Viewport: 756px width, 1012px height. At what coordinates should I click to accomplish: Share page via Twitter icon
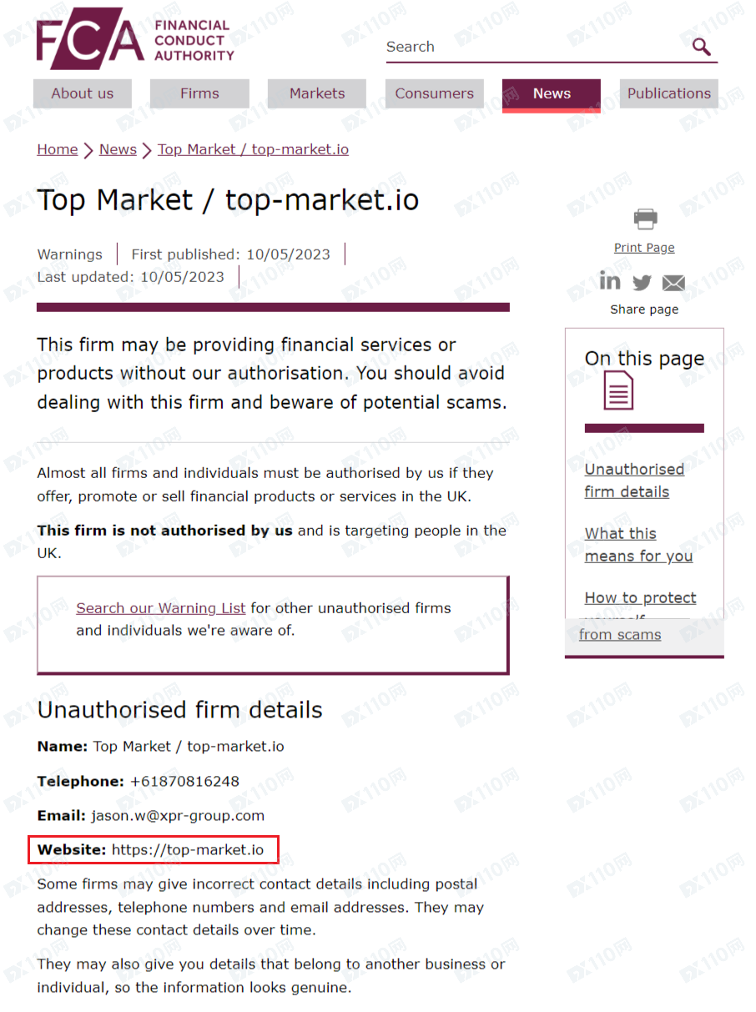[642, 283]
